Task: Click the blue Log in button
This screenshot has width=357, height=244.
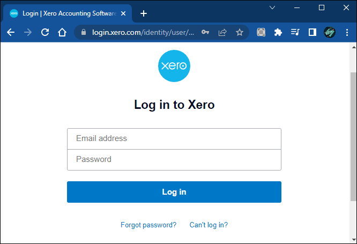Action: click(174, 192)
